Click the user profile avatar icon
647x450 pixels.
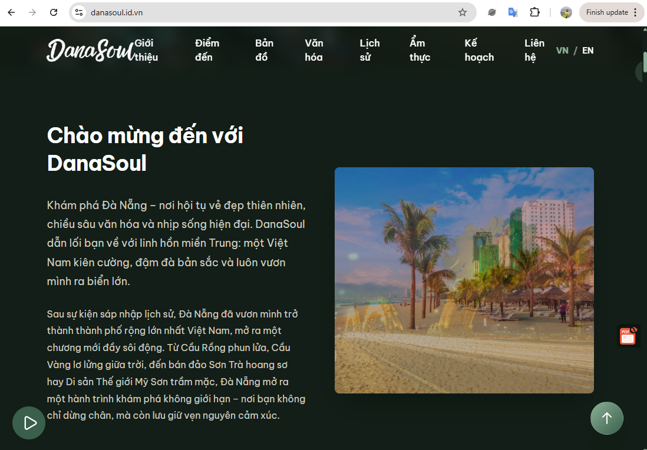pyautogui.click(x=566, y=12)
